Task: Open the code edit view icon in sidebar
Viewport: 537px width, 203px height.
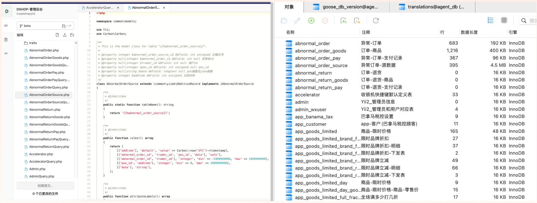Action: [x=6, y=26]
